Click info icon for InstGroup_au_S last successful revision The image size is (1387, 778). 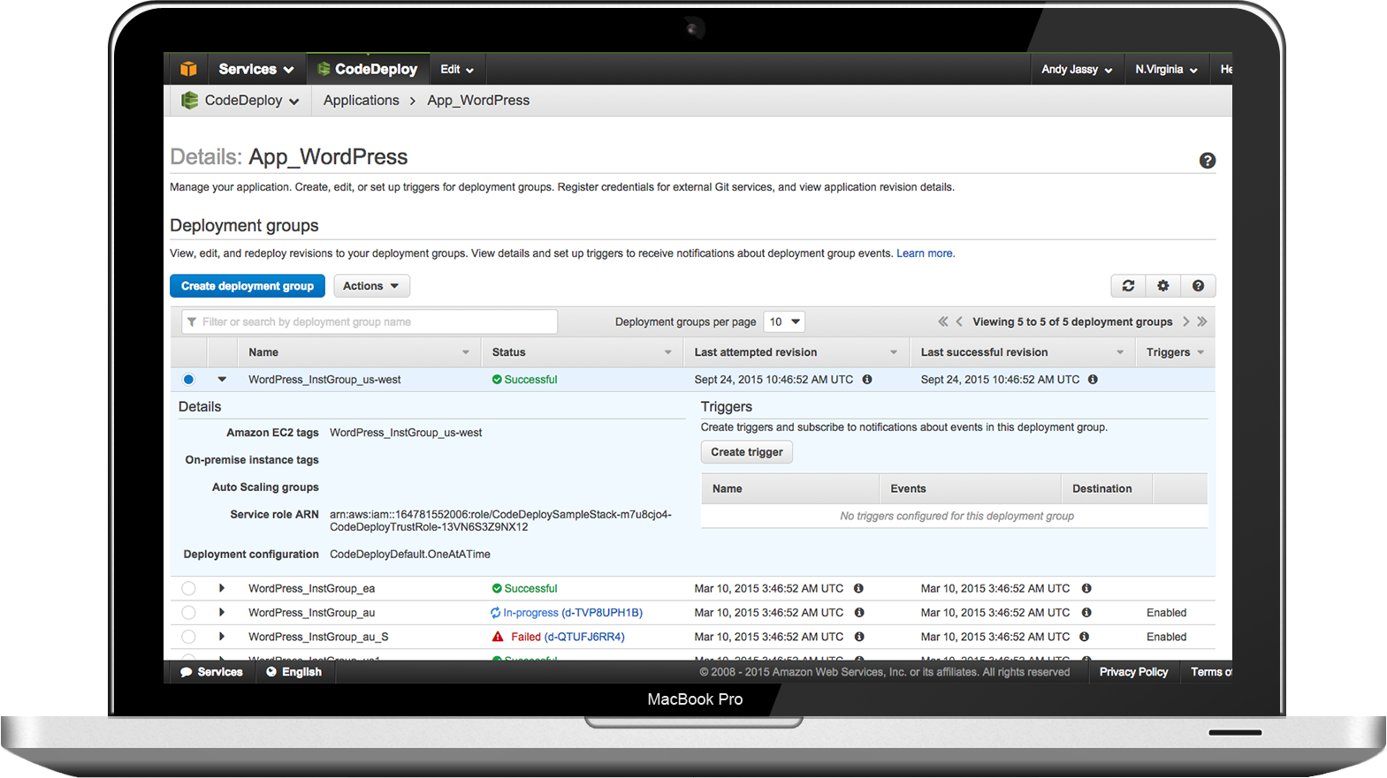1085,637
